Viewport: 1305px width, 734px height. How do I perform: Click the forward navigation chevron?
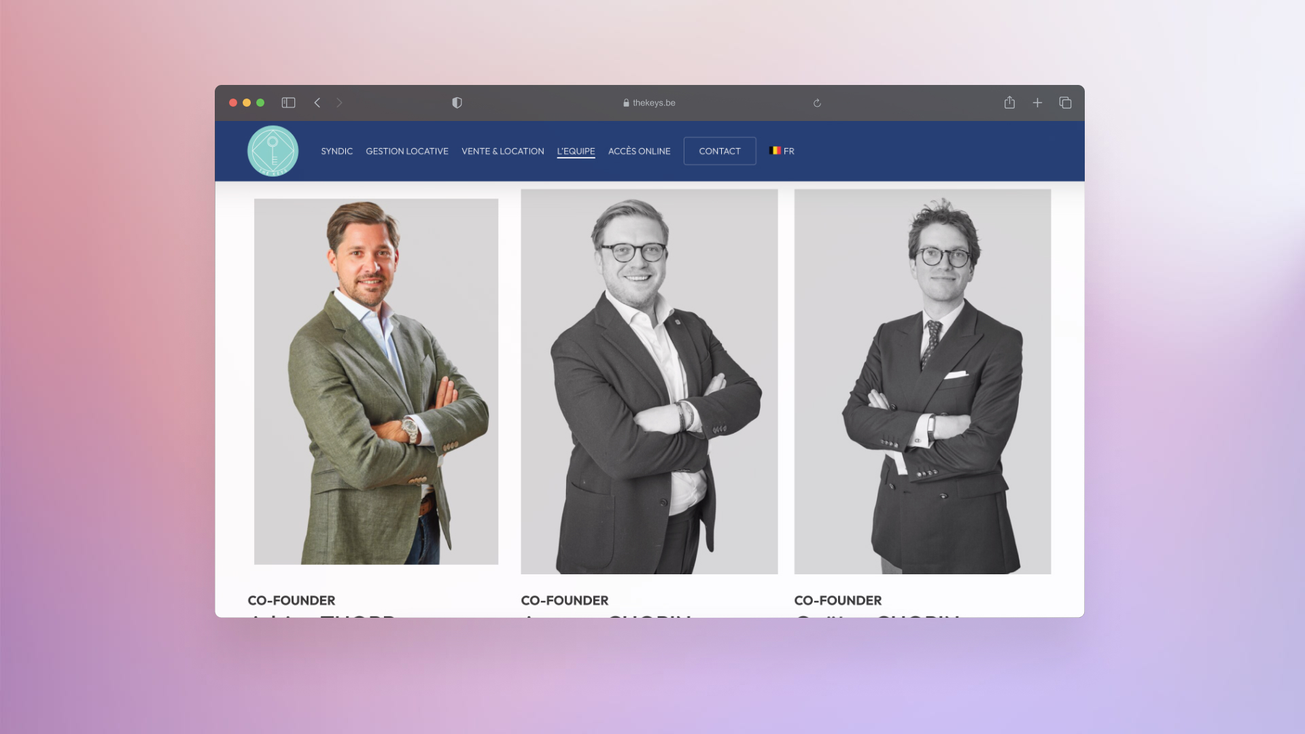(x=339, y=103)
